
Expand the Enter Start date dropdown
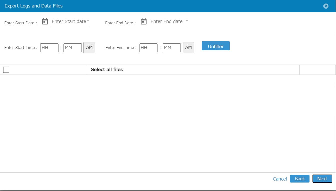88,21
